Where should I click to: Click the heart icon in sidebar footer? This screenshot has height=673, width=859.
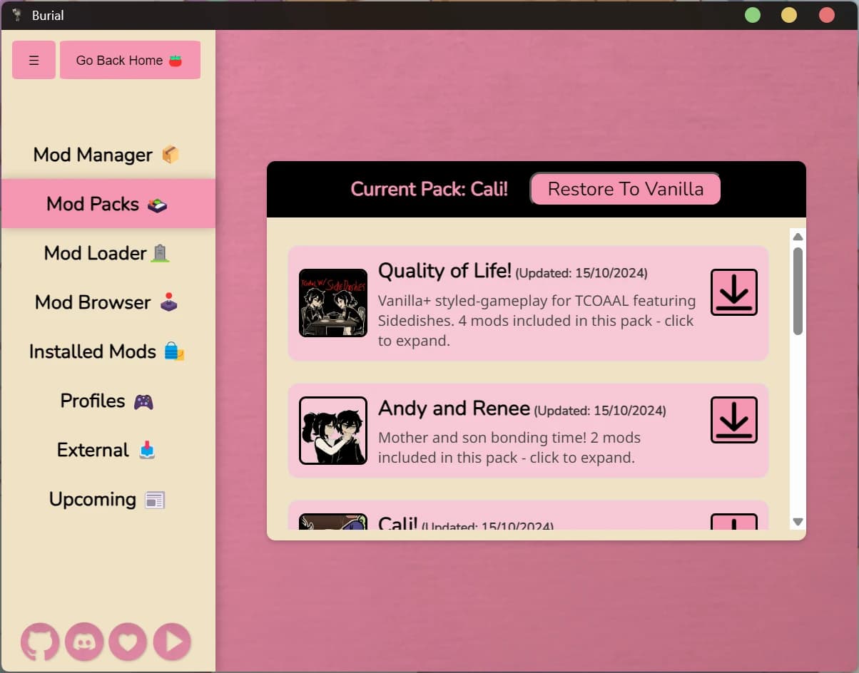click(128, 642)
